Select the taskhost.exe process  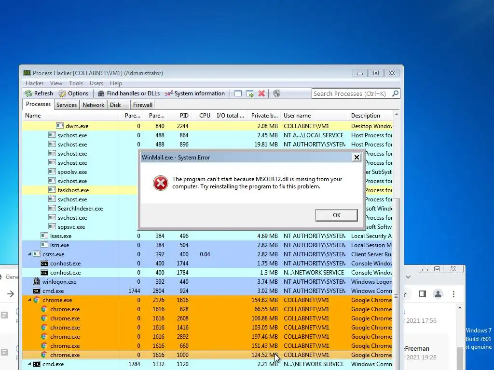[x=73, y=190]
